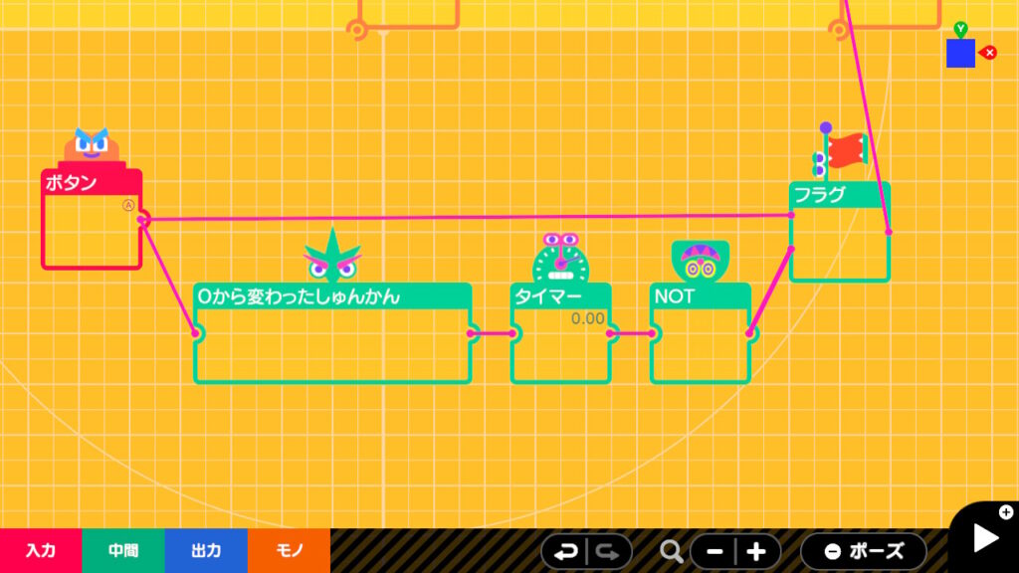
Task: Click the blue square in top-right corner
Action: 960,54
